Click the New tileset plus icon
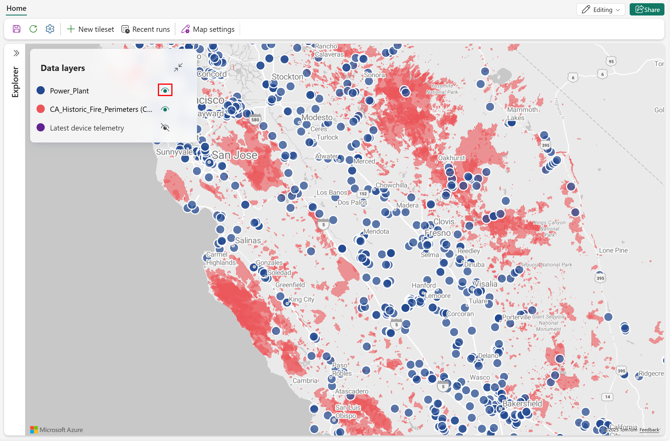The height and width of the screenshot is (441, 670). tap(71, 29)
